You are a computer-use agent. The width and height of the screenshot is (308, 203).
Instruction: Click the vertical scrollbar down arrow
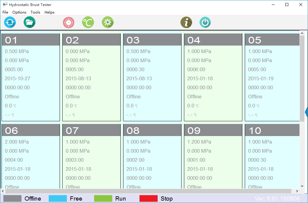coord(302,186)
